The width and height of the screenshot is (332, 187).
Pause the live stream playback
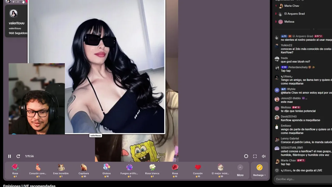pyautogui.click(x=10, y=156)
